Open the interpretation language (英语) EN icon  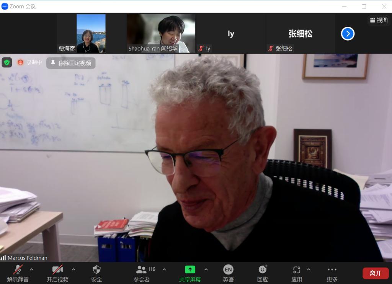click(x=228, y=269)
